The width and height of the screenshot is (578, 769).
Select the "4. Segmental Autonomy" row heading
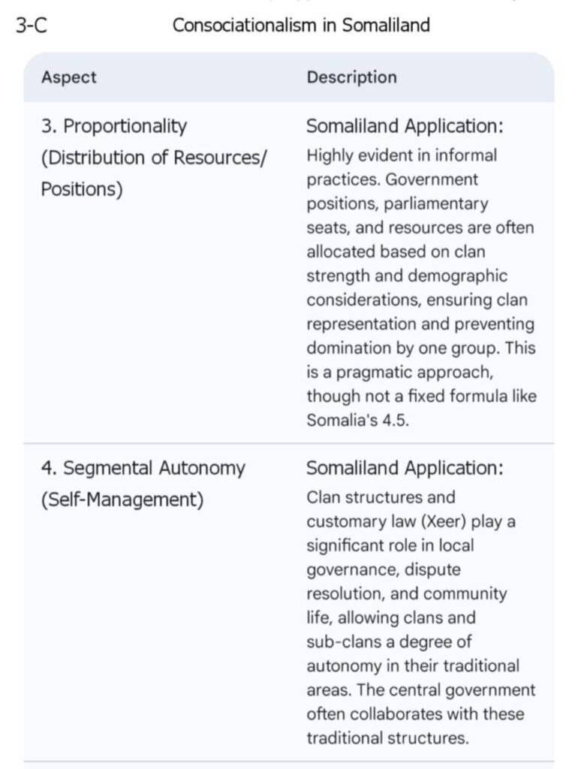[x=143, y=468]
